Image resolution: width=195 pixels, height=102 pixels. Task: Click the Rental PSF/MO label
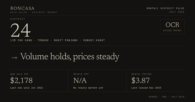pos(141,74)
